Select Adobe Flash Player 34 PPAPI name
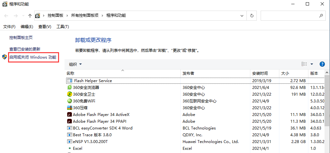 (100, 121)
